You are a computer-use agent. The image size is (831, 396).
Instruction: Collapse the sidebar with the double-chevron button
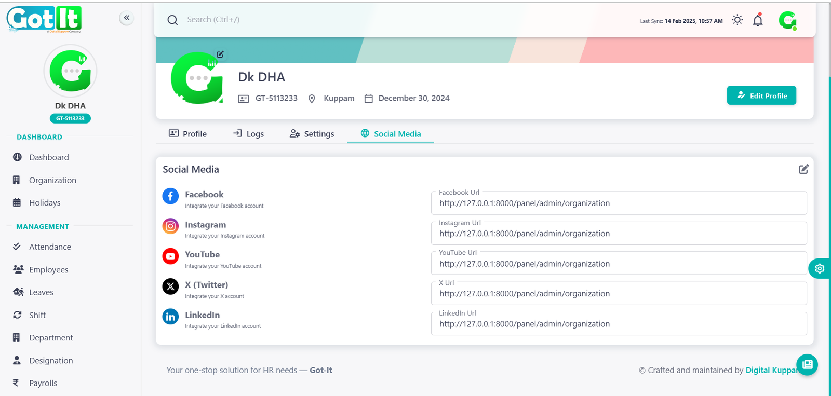click(126, 18)
